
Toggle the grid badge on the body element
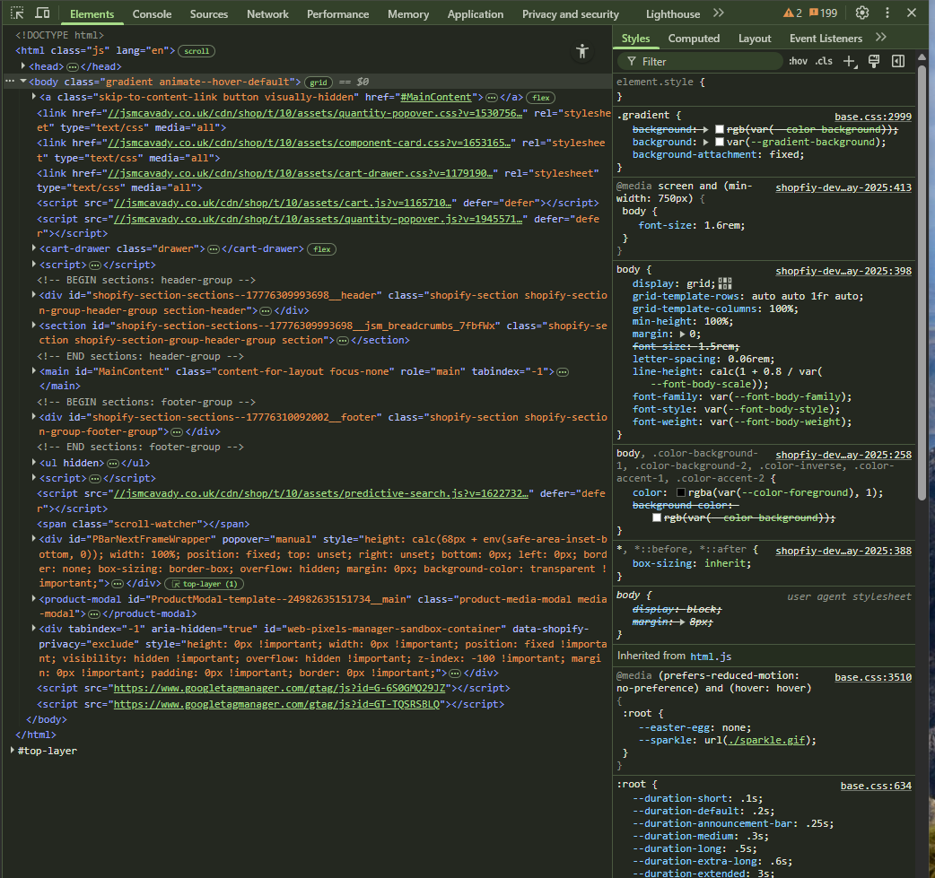[319, 82]
